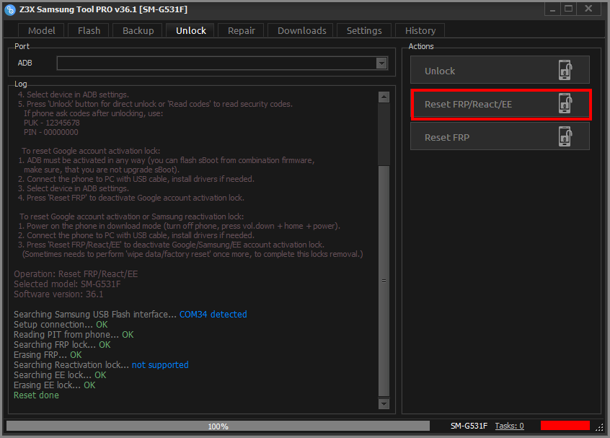This screenshot has height=438, width=610.
Task: Click the red status indicator in status bar
Action: [x=565, y=426]
